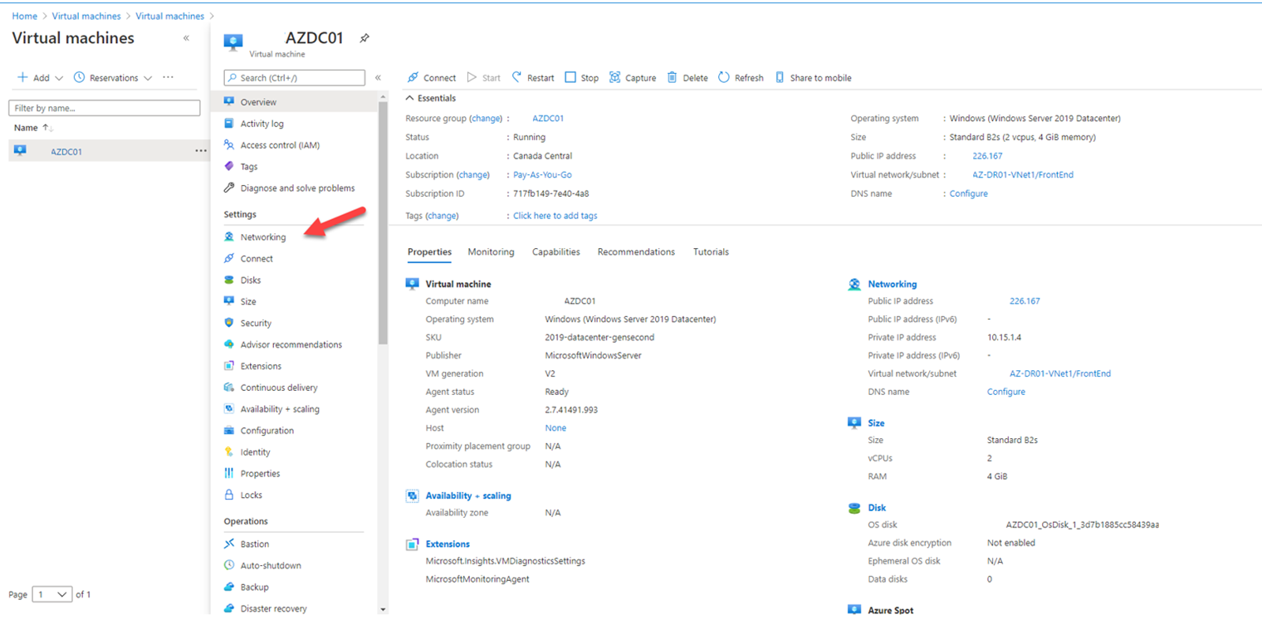Screen dimensions: 1262x634
Task: Open AZDC01 resource group link
Action: 548,119
